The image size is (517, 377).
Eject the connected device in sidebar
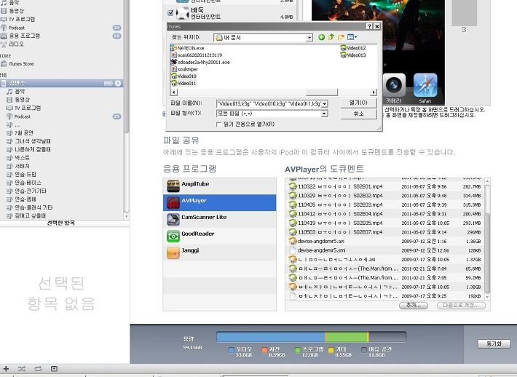point(118,84)
